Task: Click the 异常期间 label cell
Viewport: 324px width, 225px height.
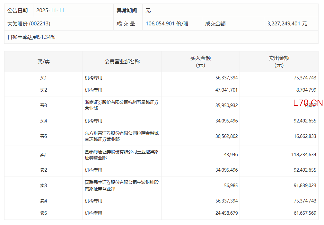Action: (x=127, y=11)
